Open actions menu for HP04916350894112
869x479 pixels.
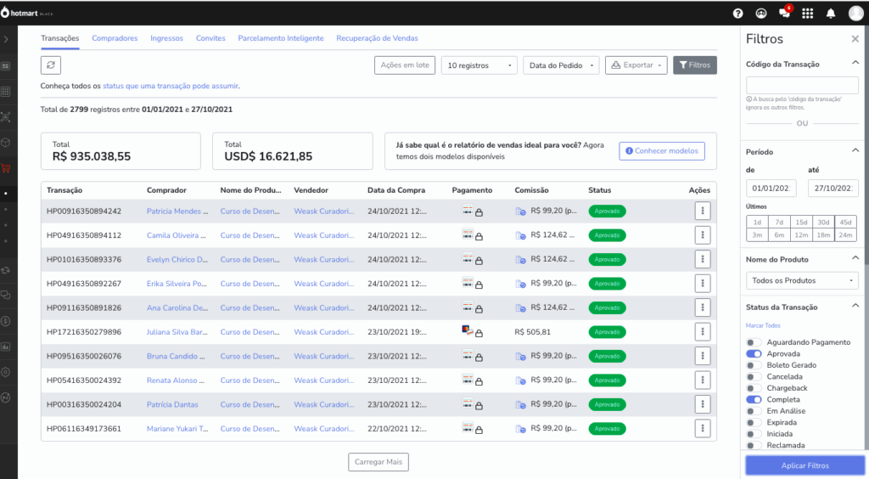coord(703,235)
